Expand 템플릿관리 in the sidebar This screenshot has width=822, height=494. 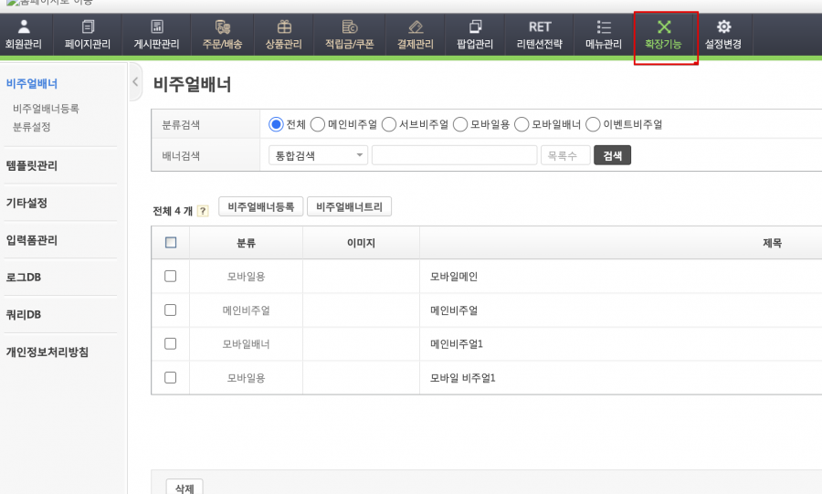tap(32, 165)
